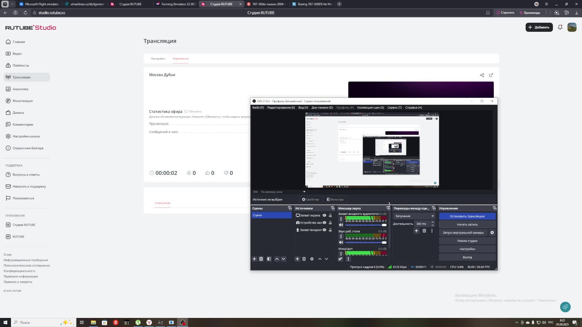Open virtual camera settings gear

pyautogui.click(x=492, y=233)
